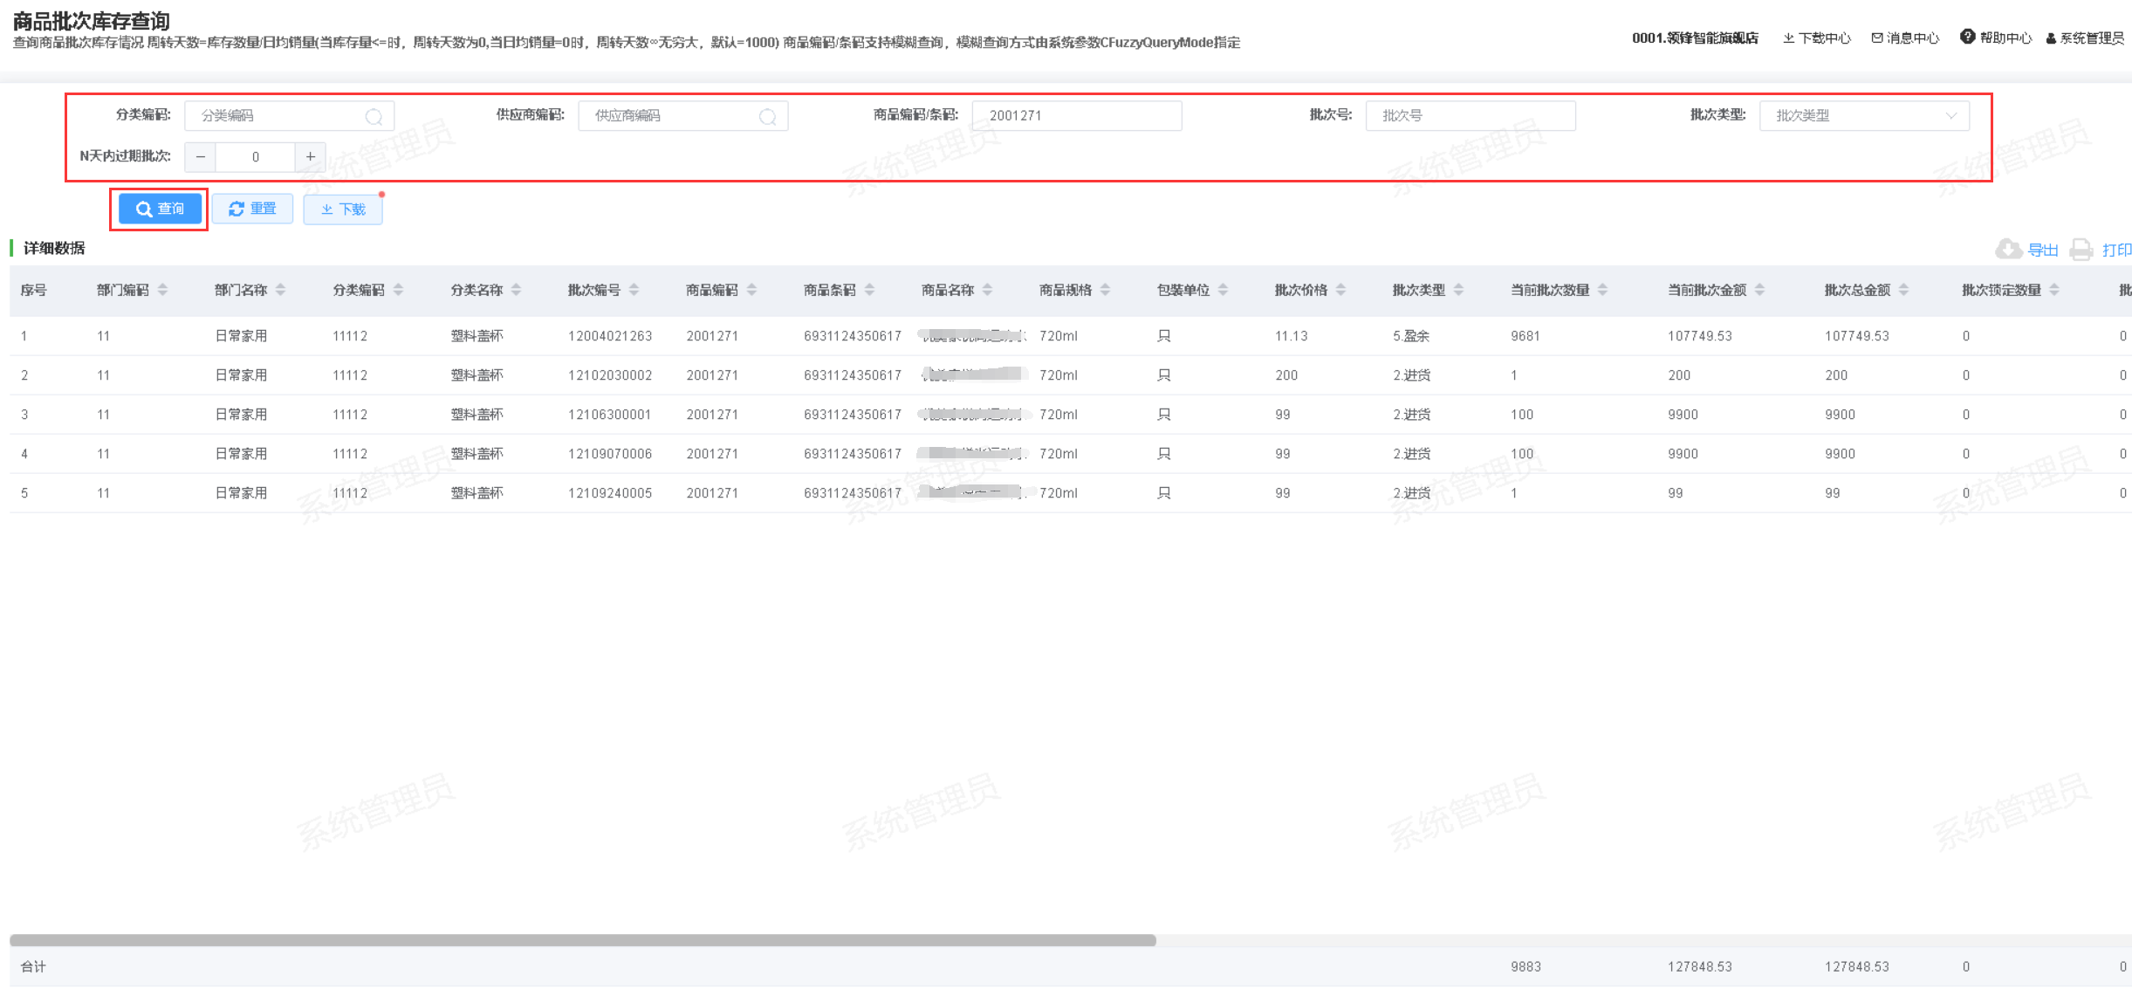Increase N天内过期批次 with plus button
The height and width of the screenshot is (996, 2132).
[x=310, y=157]
